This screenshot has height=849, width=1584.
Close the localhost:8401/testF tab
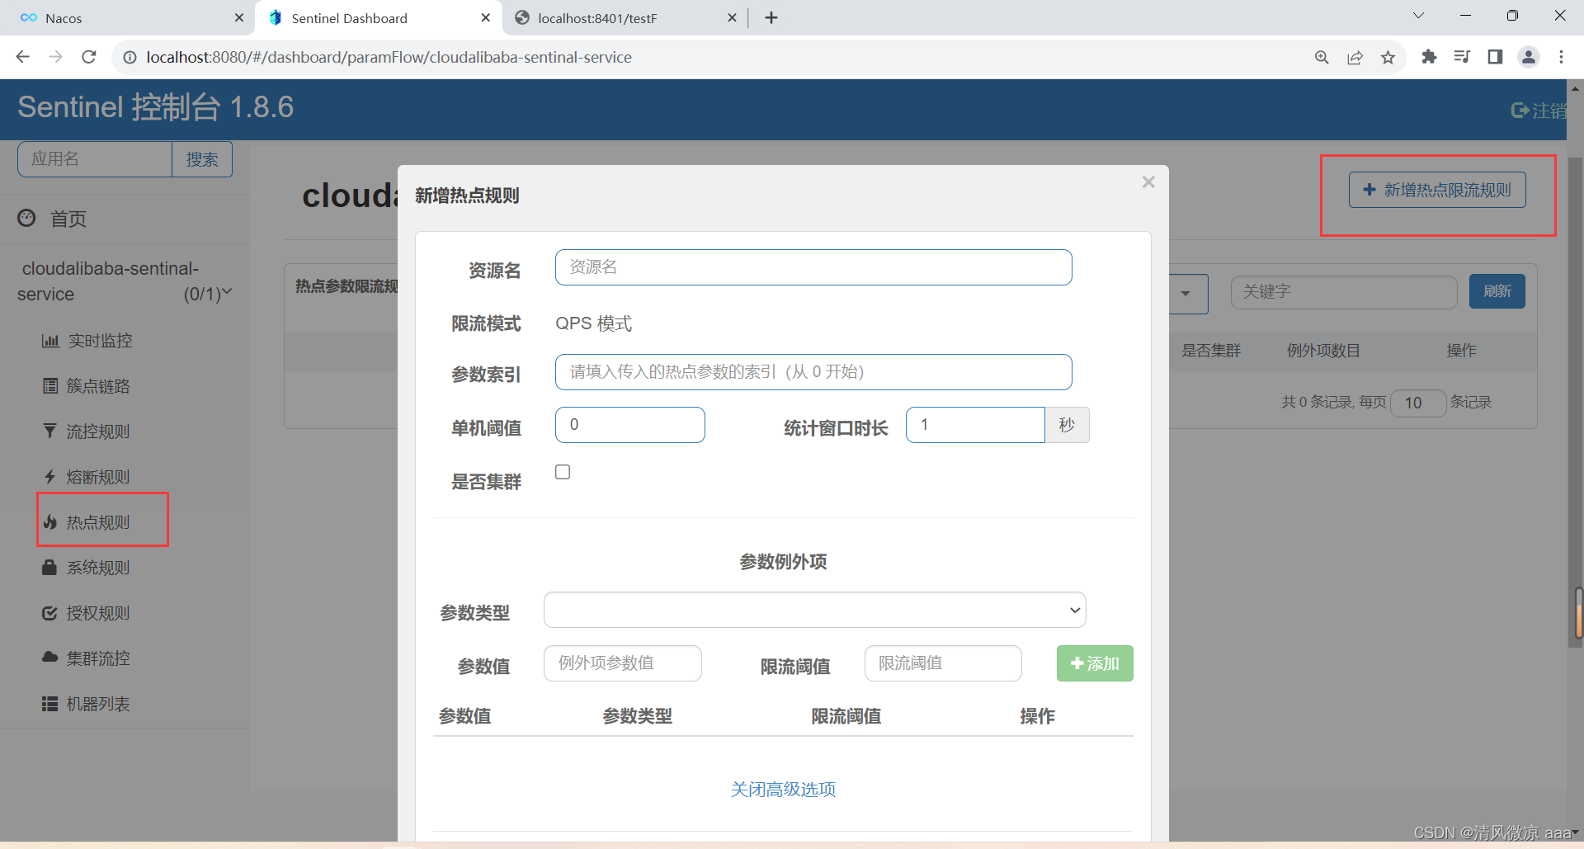732,17
